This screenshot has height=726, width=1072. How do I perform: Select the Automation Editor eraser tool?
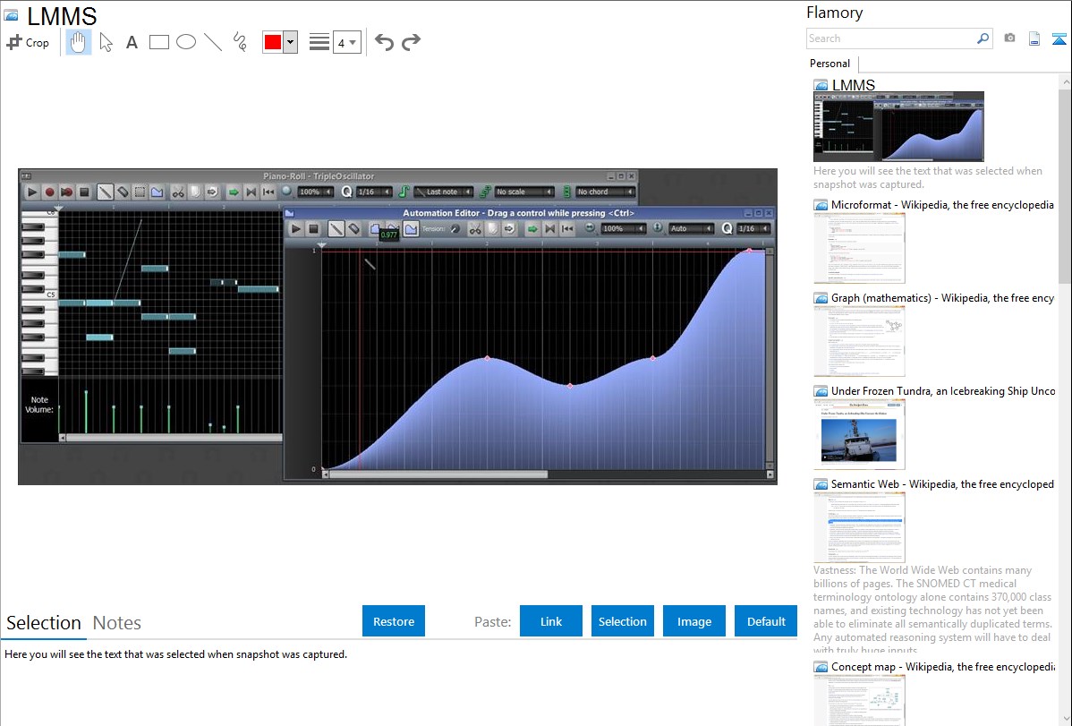[x=353, y=228]
